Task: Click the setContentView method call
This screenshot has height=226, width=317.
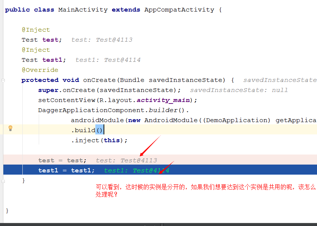Action: 67,100
